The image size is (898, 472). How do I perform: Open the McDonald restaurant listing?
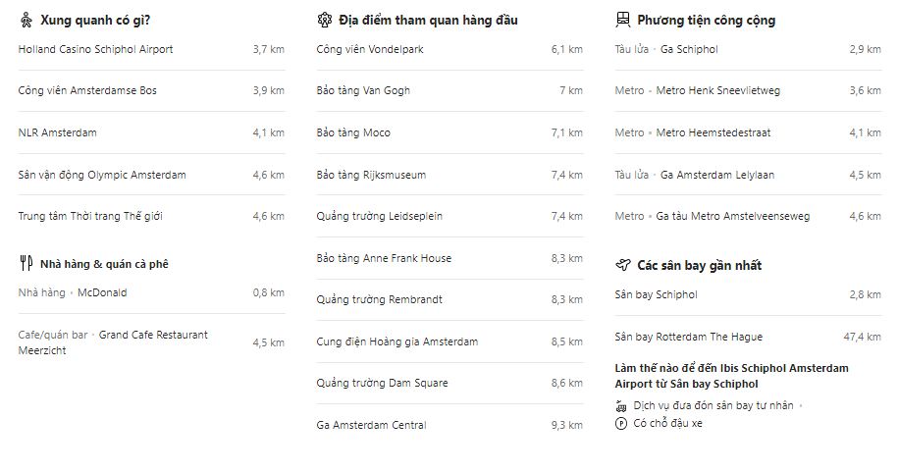tap(102, 292)
